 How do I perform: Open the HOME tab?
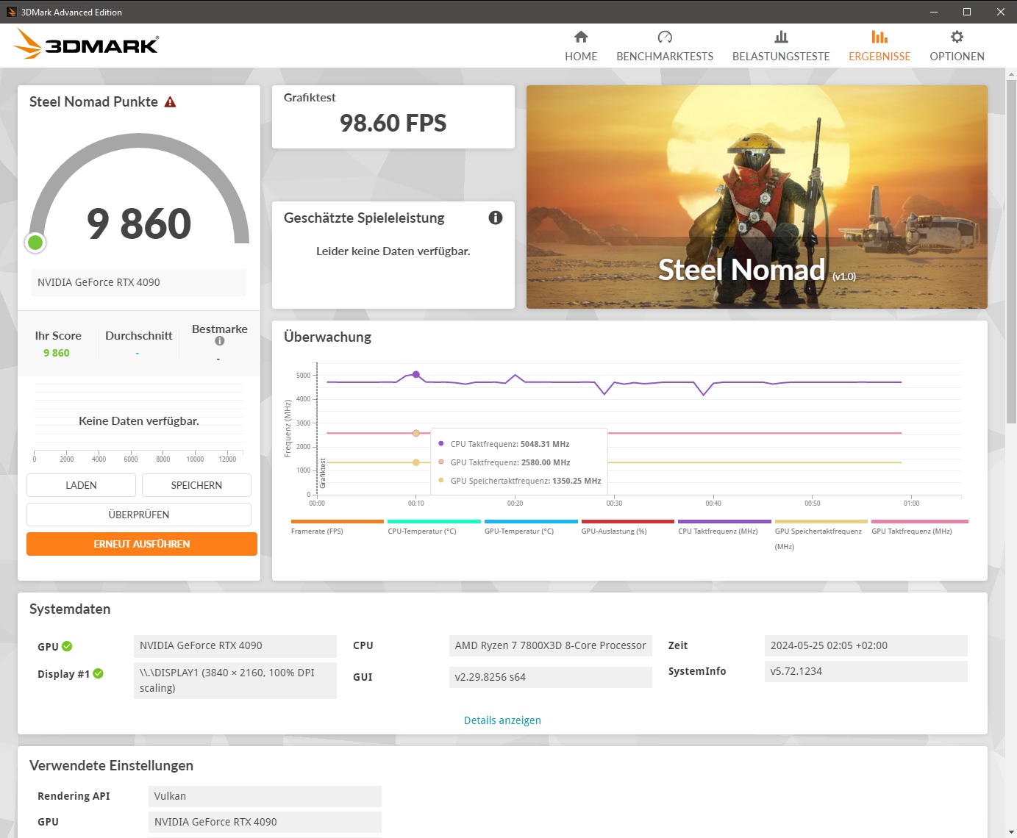click(581, 46)
